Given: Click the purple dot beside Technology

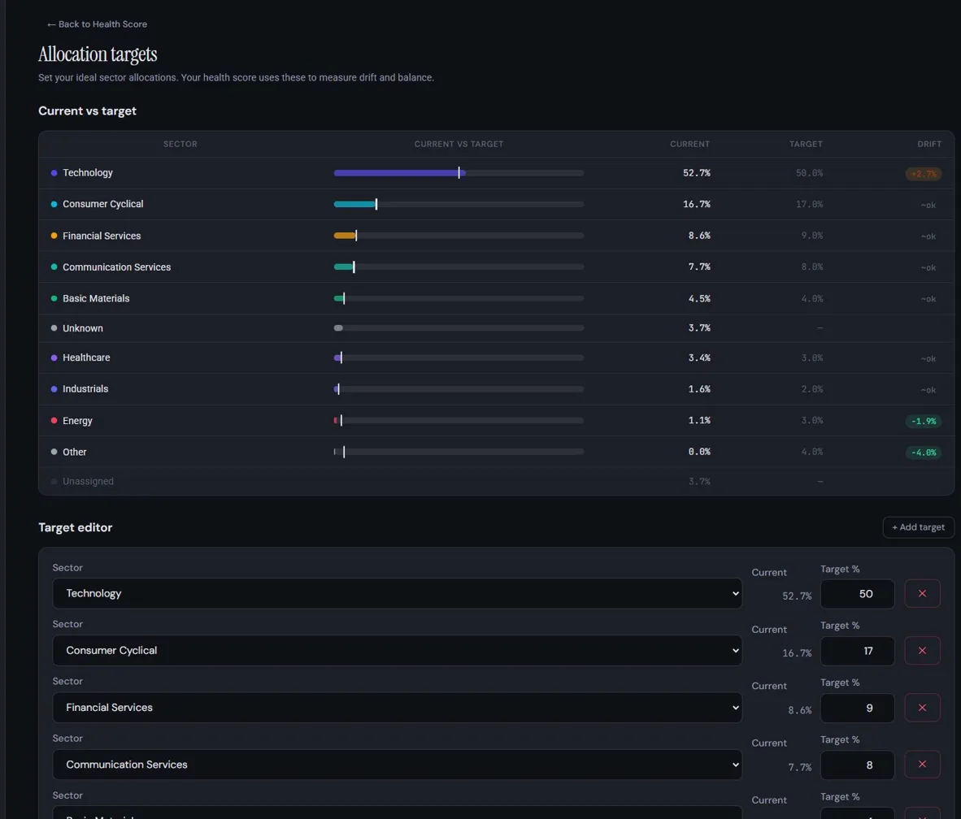Looking at the screenshot, I should [x=54, y=172].
